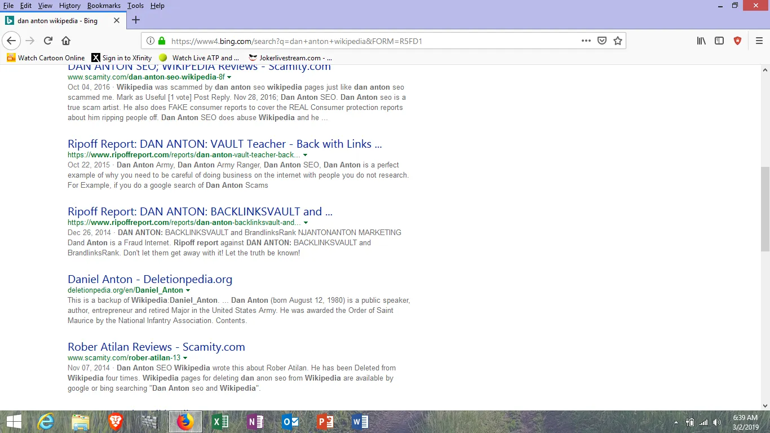Reload the current Bing page
Screen dimensions: 770x433
click(x=48, y=41)
